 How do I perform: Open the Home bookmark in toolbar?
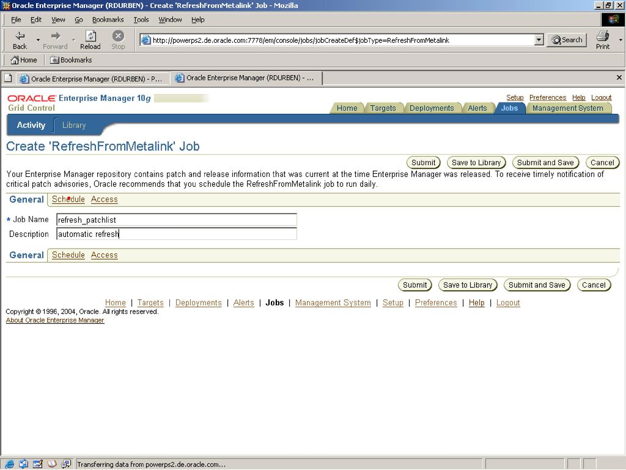pos(24,60)
